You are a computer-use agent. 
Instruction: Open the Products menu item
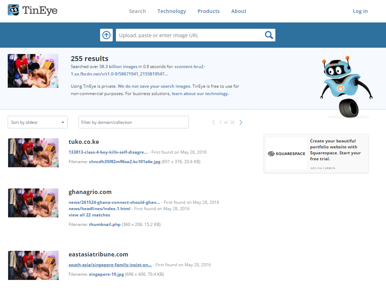pos(209,11)
